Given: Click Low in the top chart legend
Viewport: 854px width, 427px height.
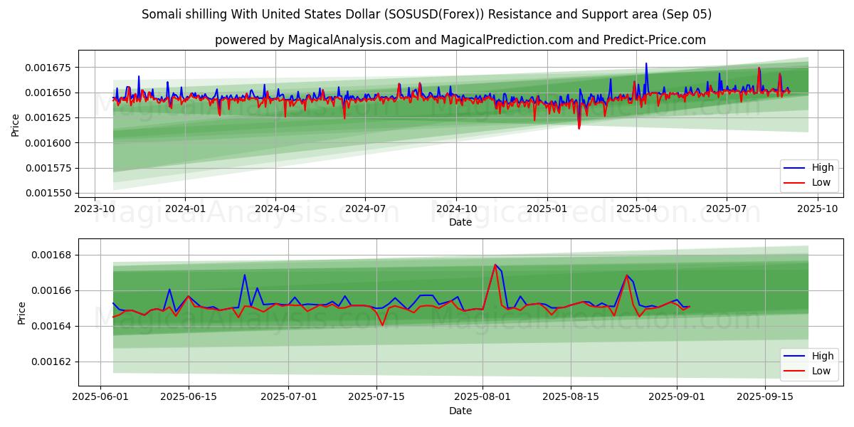Looking at the screenshot, I should tap(821, 182).
